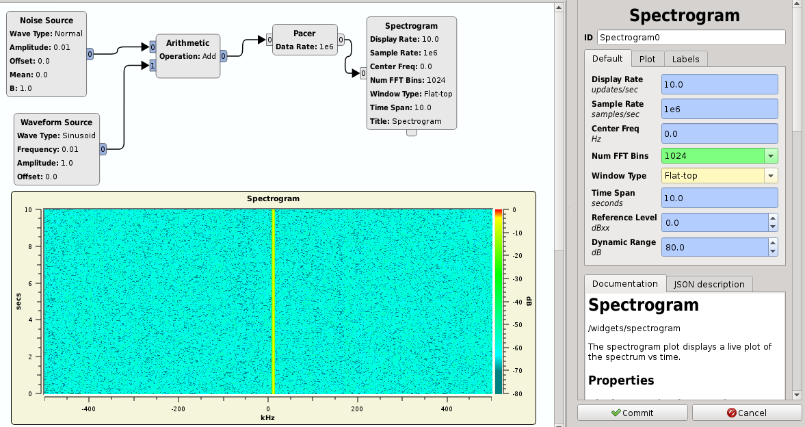Viewport: 805px width, 427px height.
Task: Click inside the Spectrogram0 ID field
Action: coord(691,37)
